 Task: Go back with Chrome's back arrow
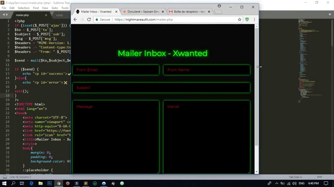point(75,19)
